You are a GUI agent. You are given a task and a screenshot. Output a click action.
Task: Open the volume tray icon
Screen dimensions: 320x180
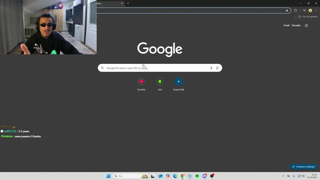(303, 176)
